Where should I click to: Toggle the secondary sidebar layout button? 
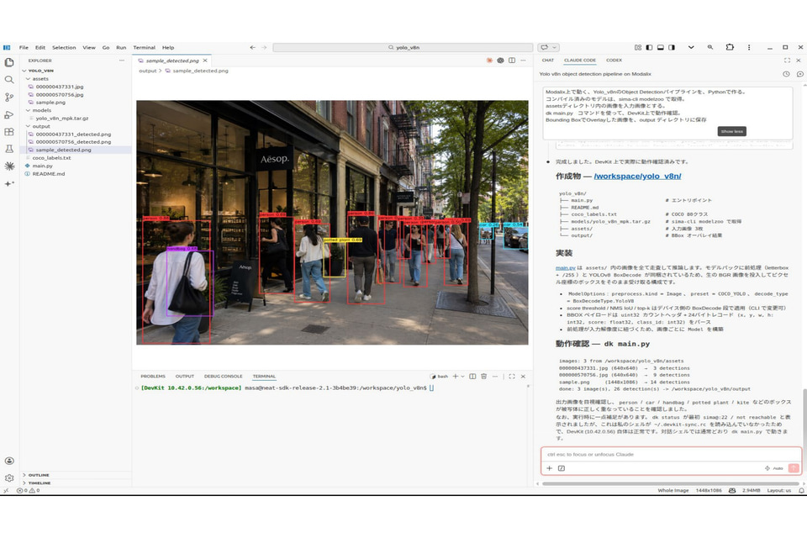click(x=672, y=47)
